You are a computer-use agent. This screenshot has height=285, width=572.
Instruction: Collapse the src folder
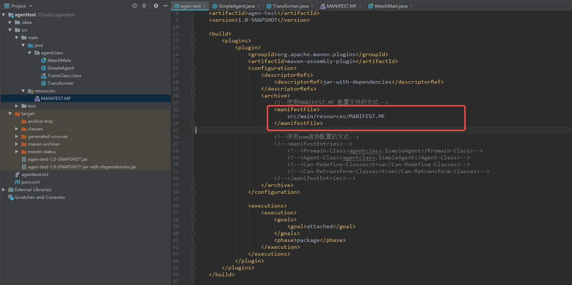coord(10,30)
